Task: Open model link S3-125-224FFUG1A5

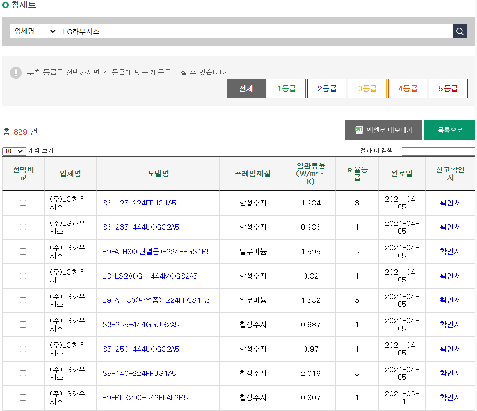Action: [139, 203]
